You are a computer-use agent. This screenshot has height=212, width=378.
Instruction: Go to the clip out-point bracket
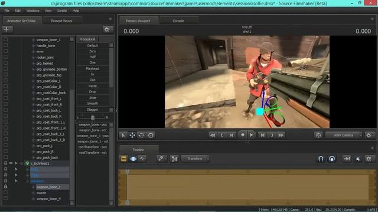pos(272,135)
